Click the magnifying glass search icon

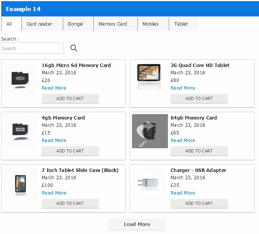(x=74, y=48)
